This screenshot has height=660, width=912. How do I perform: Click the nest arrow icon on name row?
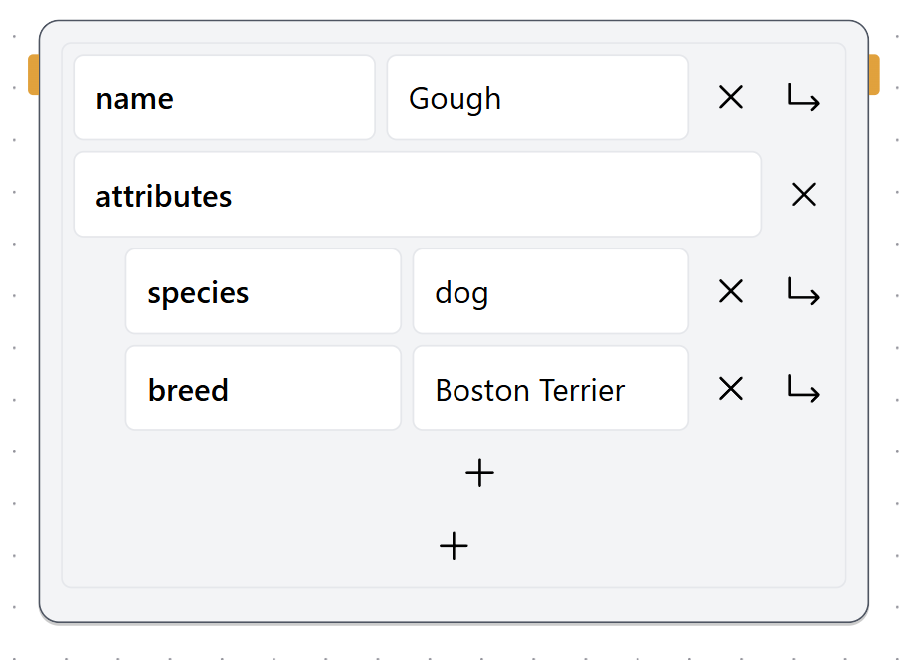[803, 97]
